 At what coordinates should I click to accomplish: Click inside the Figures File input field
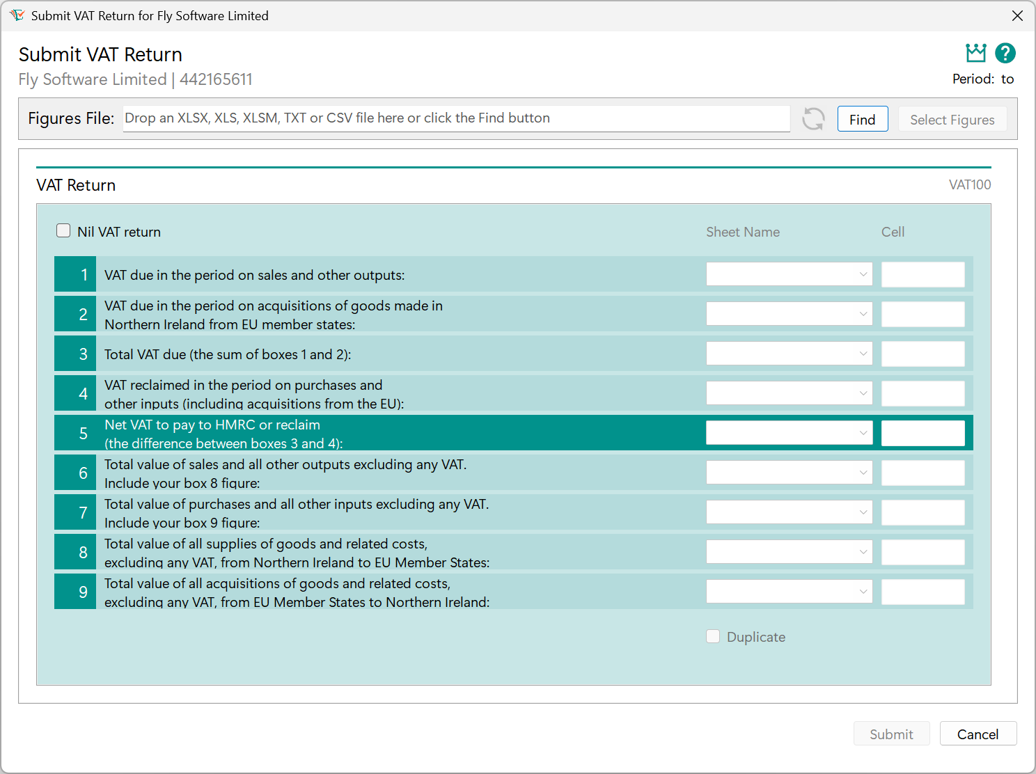coord(456,118)
